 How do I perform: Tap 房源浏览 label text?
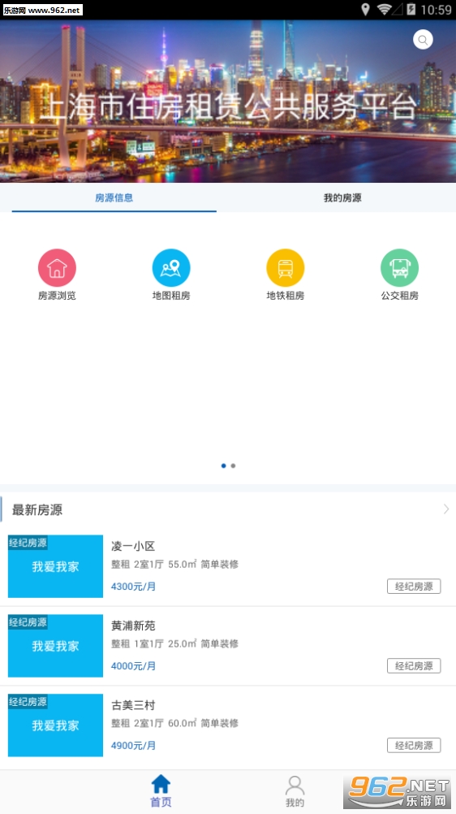click(57, 296)
